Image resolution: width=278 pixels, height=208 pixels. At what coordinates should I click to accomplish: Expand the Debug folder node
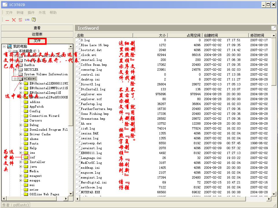21,125
